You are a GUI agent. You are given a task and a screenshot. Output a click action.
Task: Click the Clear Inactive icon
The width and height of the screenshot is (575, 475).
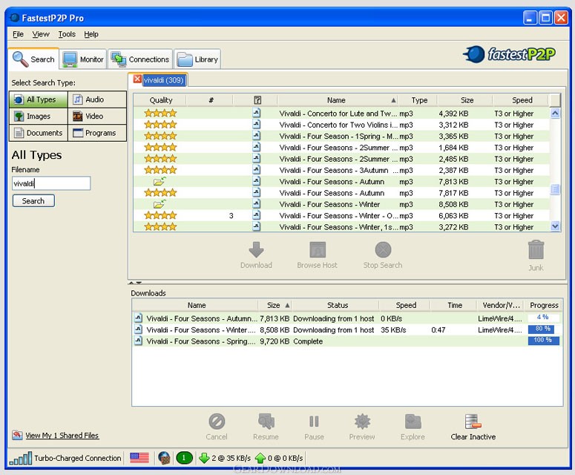(x=473, y=422)
